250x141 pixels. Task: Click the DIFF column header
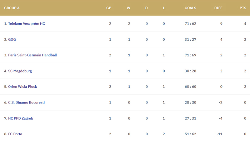coord(218,8)
